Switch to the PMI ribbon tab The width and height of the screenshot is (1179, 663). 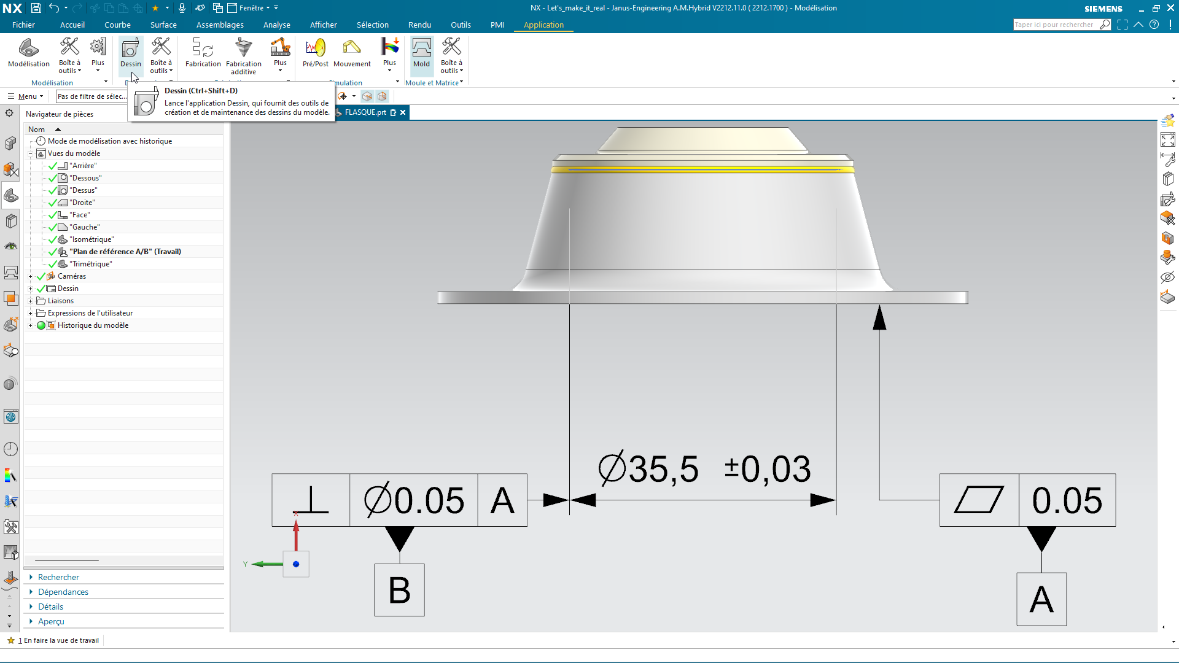497,25
